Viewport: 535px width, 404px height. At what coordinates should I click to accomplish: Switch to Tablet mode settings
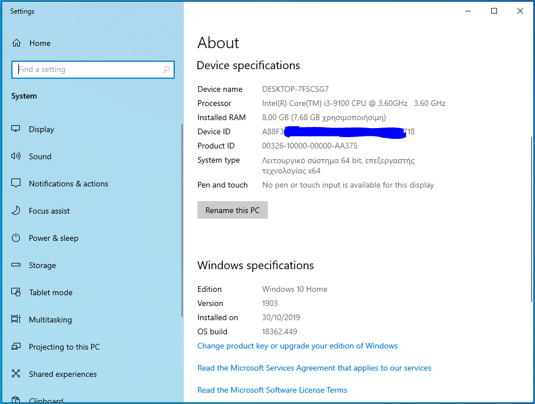[51, 292]
